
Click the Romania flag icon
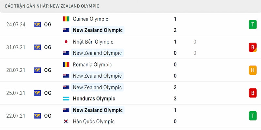[66, 64]
